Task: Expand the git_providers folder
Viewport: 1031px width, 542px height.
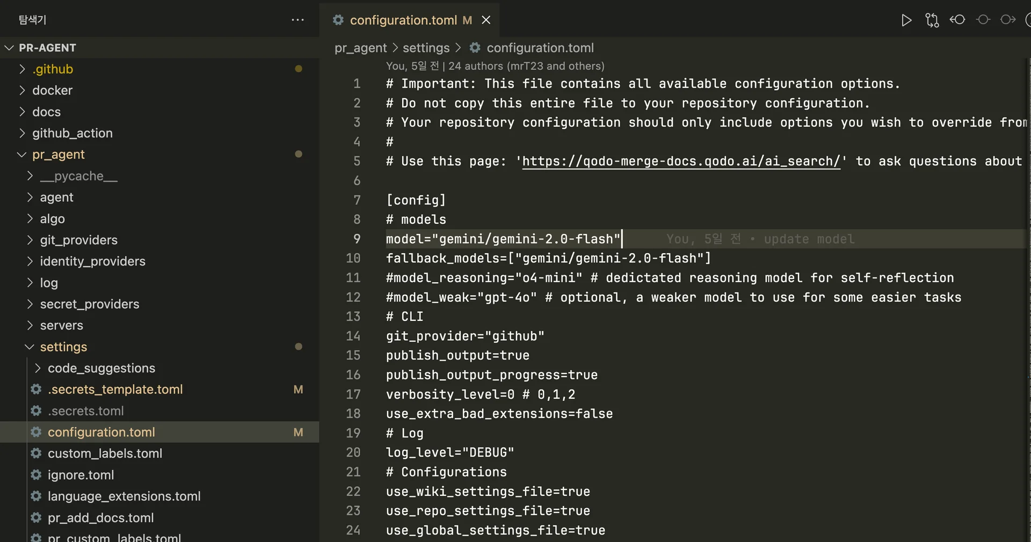Action: point(30,240)
